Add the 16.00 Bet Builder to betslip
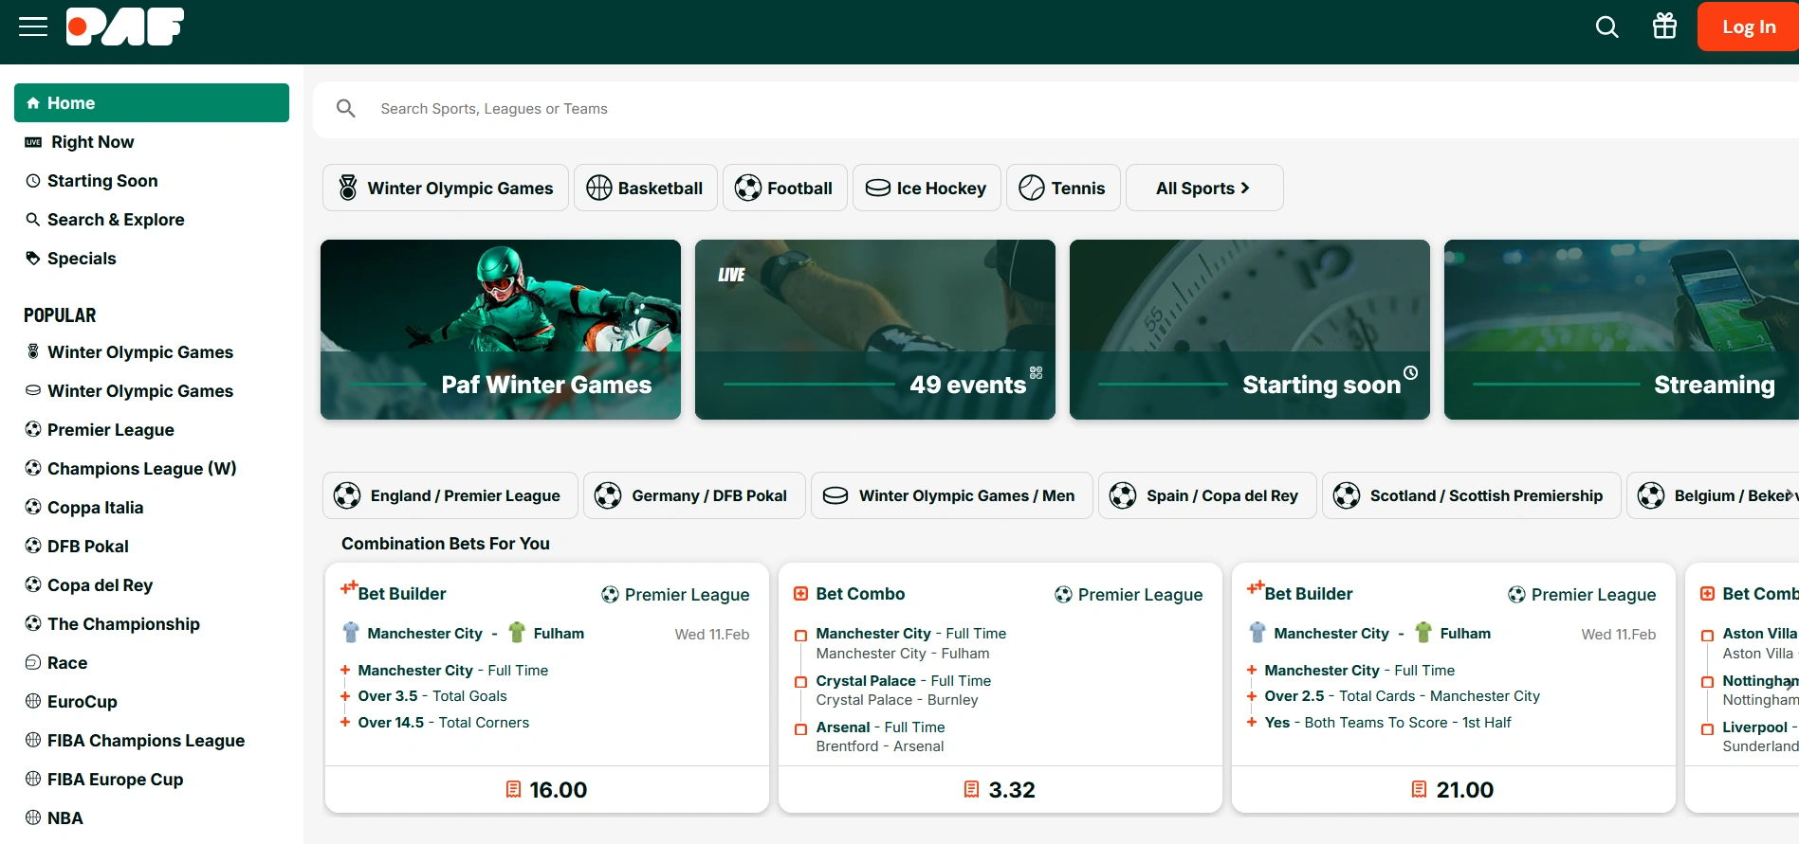This screenshot has height=844, width=1799. click(546, 789)
